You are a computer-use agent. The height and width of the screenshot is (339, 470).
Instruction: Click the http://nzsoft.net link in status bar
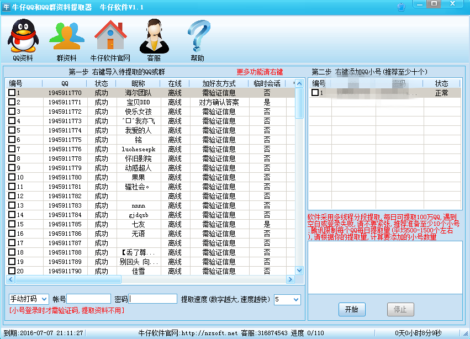pos(209,333)
